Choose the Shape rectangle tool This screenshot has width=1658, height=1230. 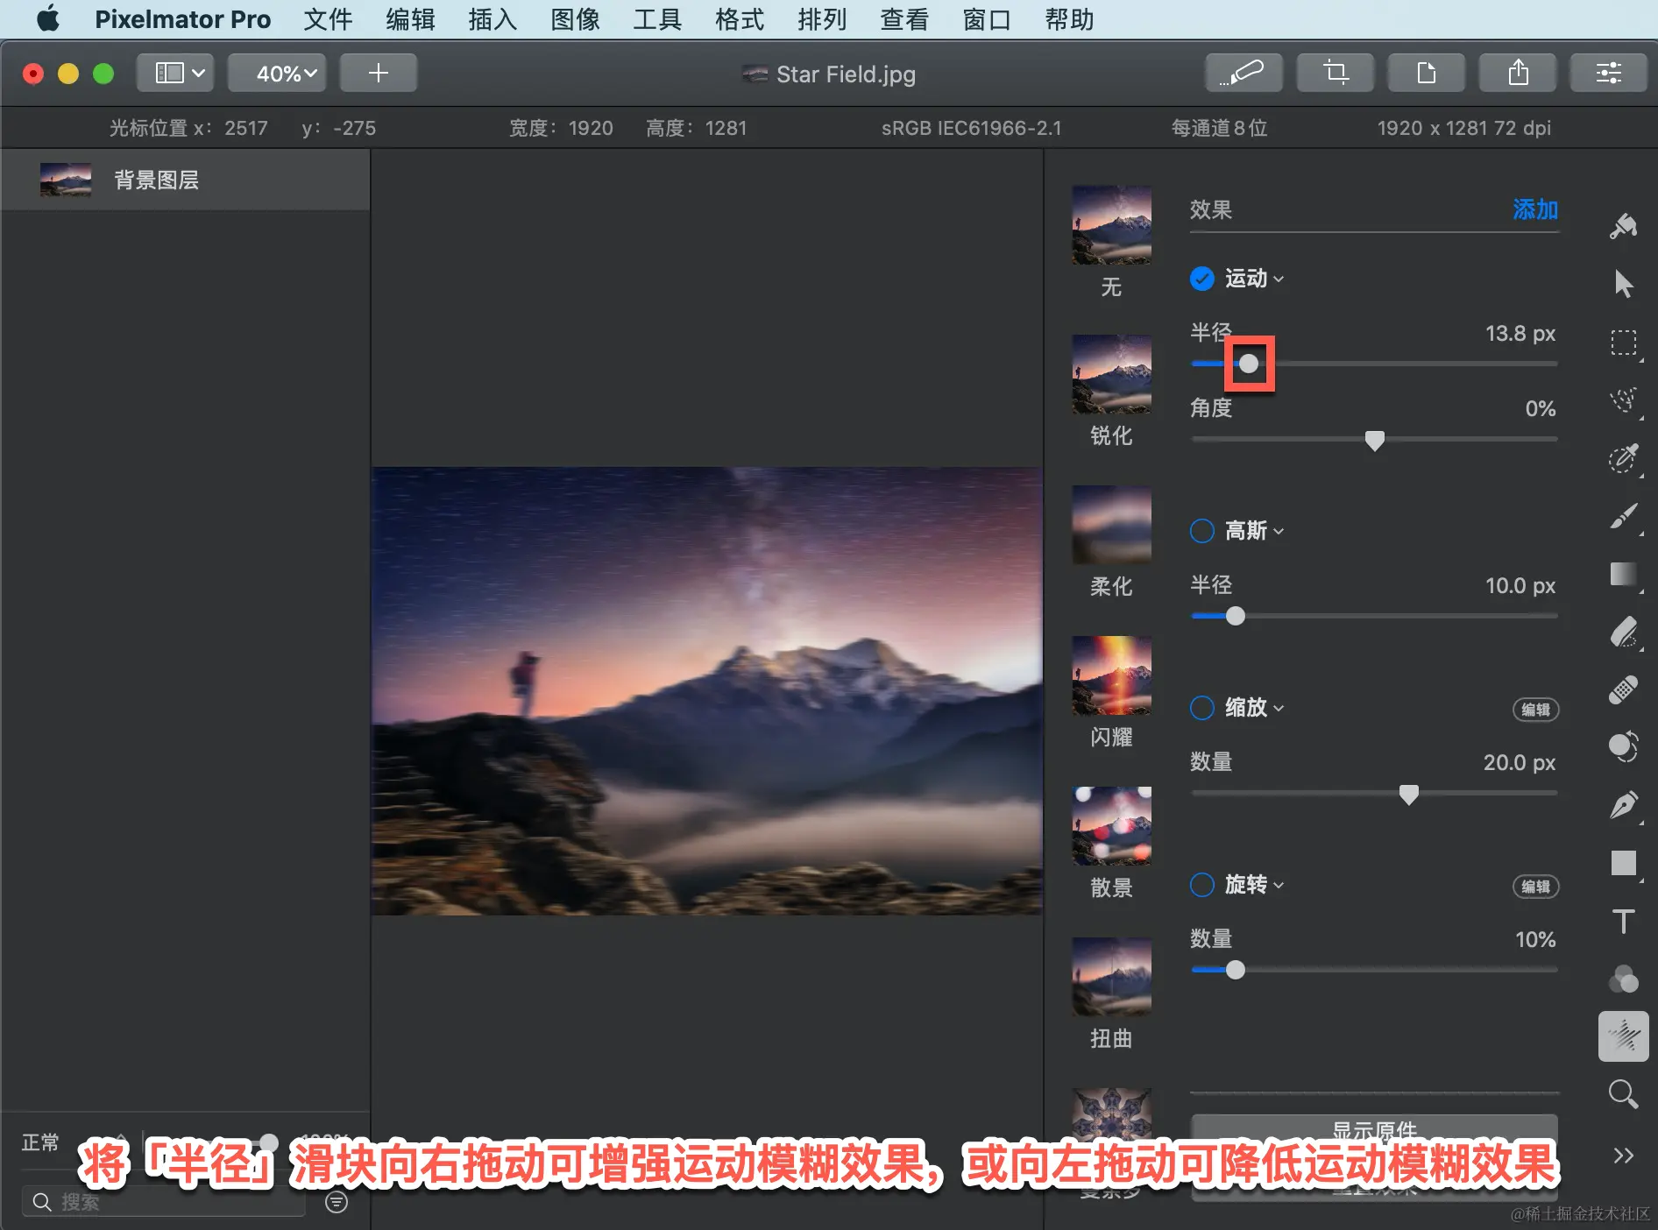1623,863
